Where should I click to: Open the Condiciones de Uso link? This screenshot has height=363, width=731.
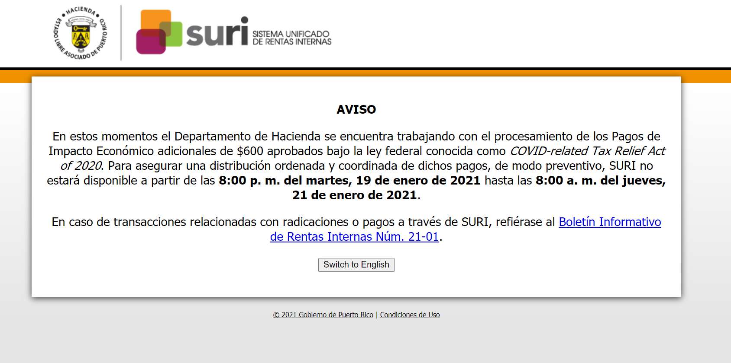click(410, 315)
